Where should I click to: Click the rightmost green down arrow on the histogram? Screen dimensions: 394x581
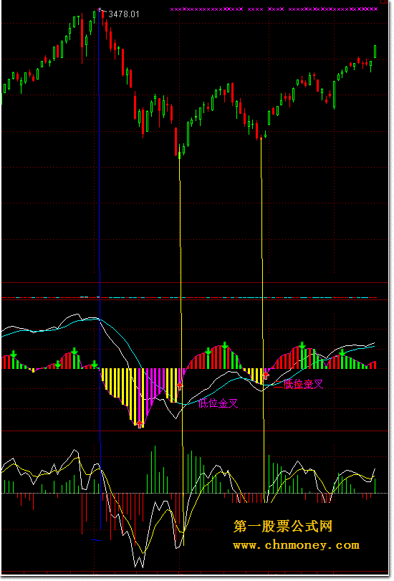(x=342, y=352)
